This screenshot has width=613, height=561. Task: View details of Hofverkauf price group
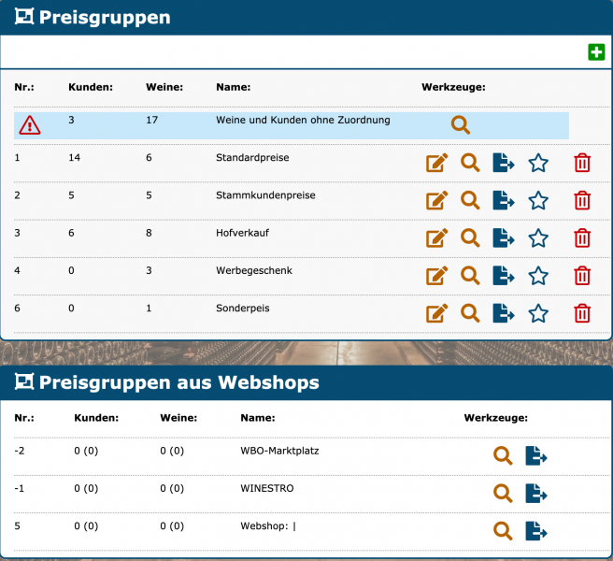pyautogui.click(x=470, y=238)
